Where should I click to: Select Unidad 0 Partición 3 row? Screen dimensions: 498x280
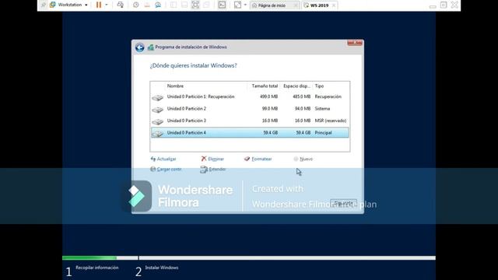[x=250, y=121]
